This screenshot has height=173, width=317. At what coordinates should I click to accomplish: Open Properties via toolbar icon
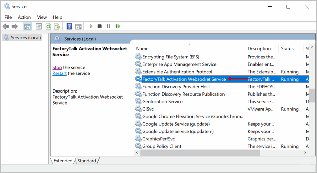click(x=39, y=26)
